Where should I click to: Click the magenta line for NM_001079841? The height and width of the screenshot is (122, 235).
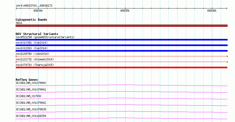pyautogui.click(x=121, y=92)
